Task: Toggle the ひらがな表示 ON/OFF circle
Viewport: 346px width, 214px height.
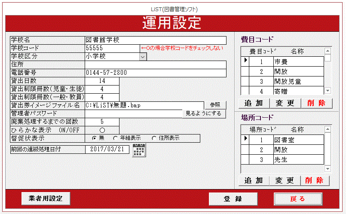Action: [102, 130]
